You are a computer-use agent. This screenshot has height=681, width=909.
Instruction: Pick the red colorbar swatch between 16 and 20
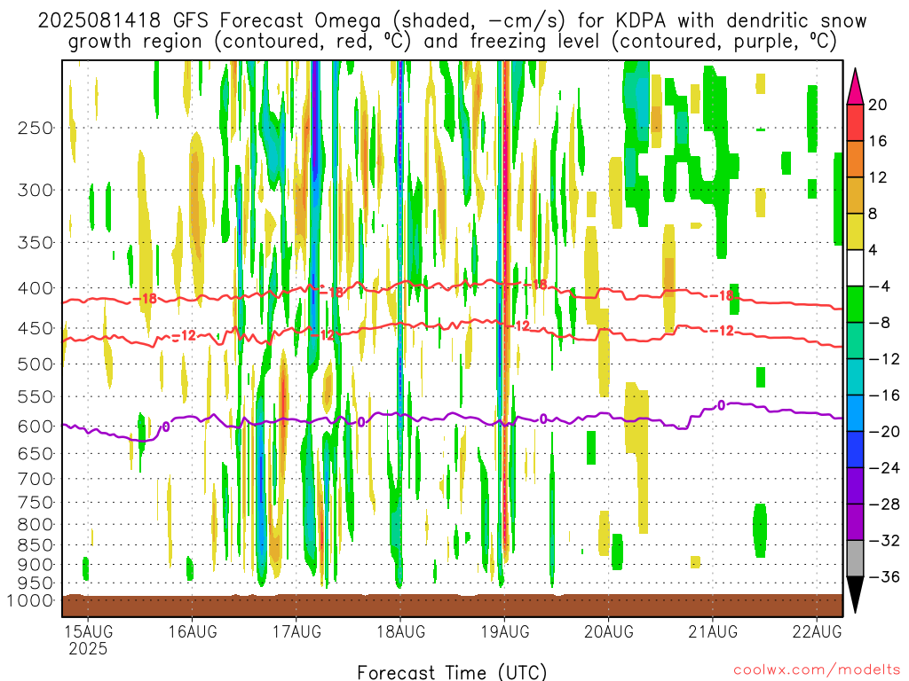pos(855,122)
